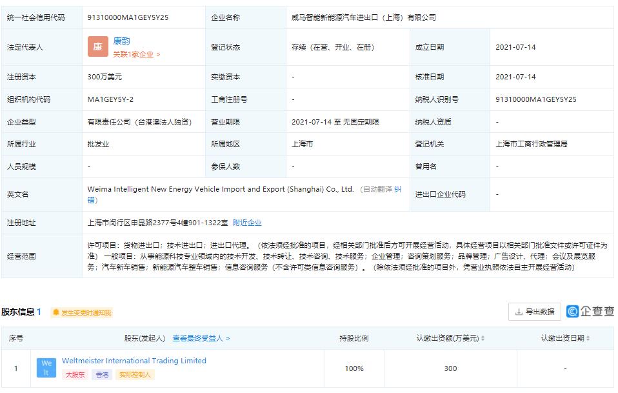Click 导出数据 export button
The image size is (618, 393).
534,312
